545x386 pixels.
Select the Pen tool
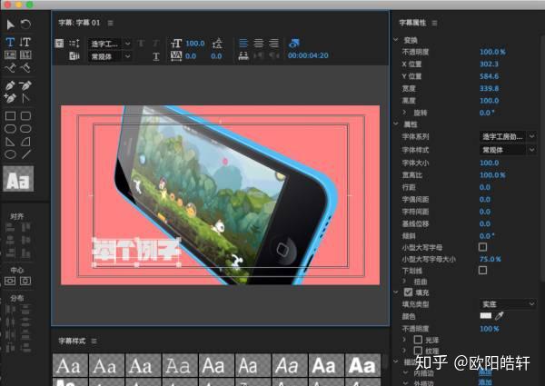(10, 85)
